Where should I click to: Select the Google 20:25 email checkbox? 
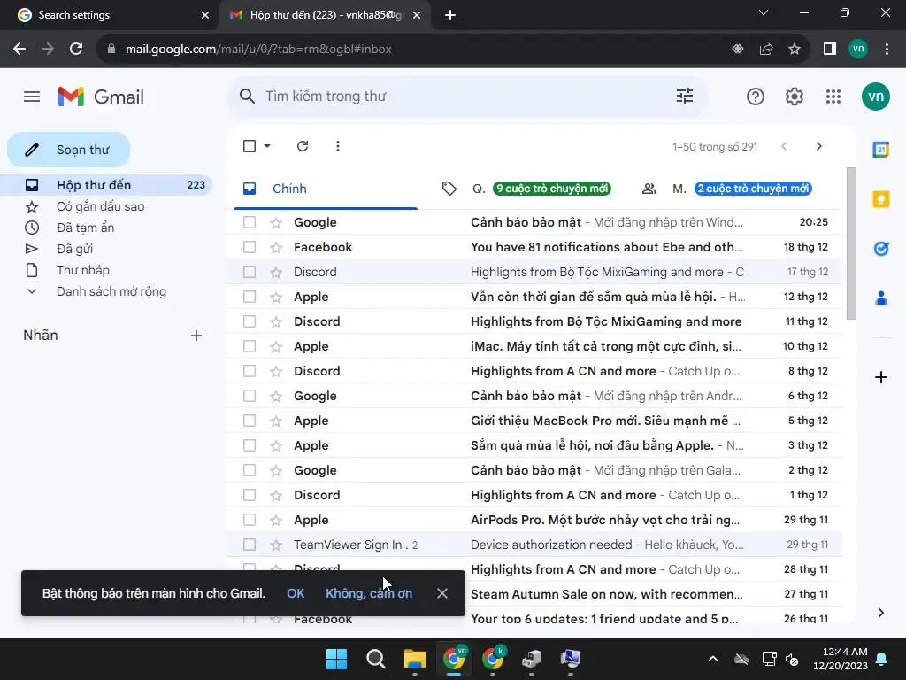click(250, 222)
